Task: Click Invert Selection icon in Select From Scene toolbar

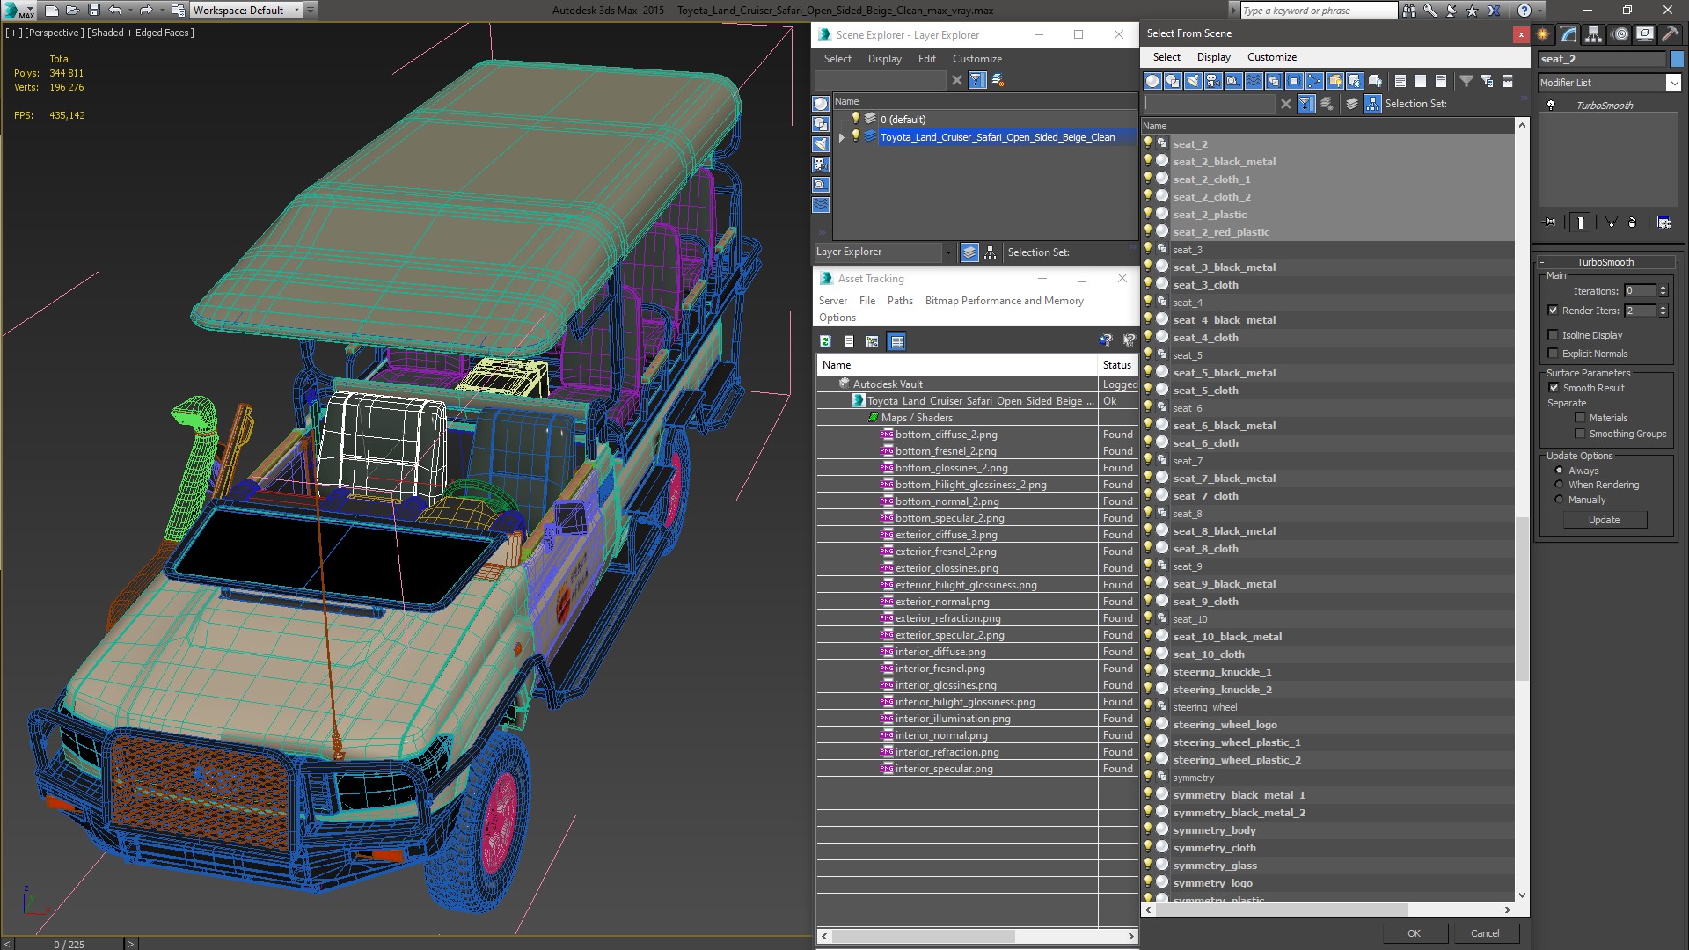Action: click(x=1441, y=81)
